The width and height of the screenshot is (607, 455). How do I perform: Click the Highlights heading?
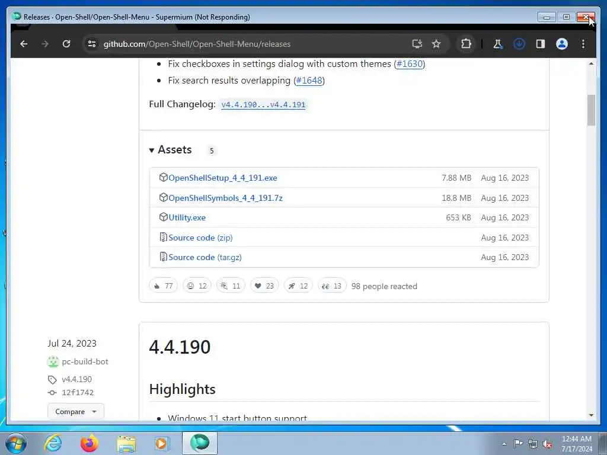click(x=182, y=389)
